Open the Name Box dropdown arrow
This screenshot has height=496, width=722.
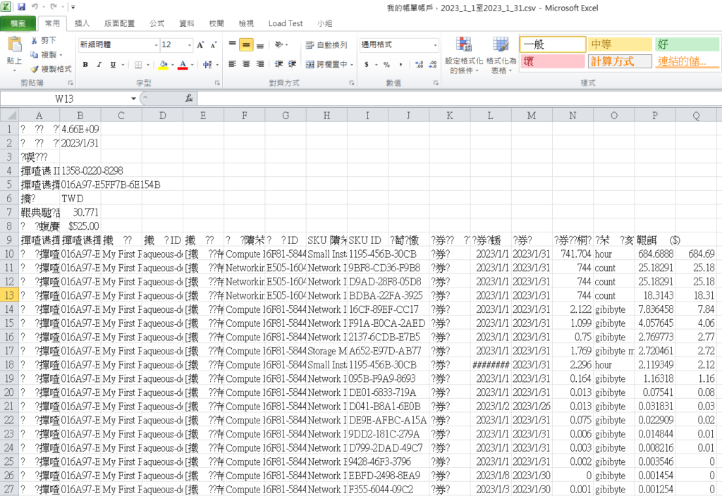pyautogui.click(x=133, y=99)
